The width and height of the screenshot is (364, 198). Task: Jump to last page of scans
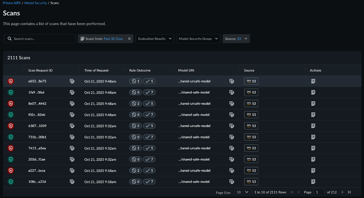[349, 192]
